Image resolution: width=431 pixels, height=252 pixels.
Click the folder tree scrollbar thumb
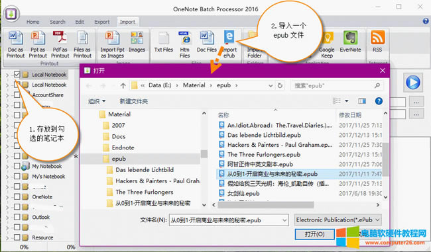[204, 154]
